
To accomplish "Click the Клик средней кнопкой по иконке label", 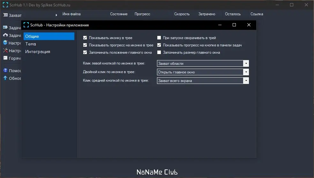I will pos(116,80).
